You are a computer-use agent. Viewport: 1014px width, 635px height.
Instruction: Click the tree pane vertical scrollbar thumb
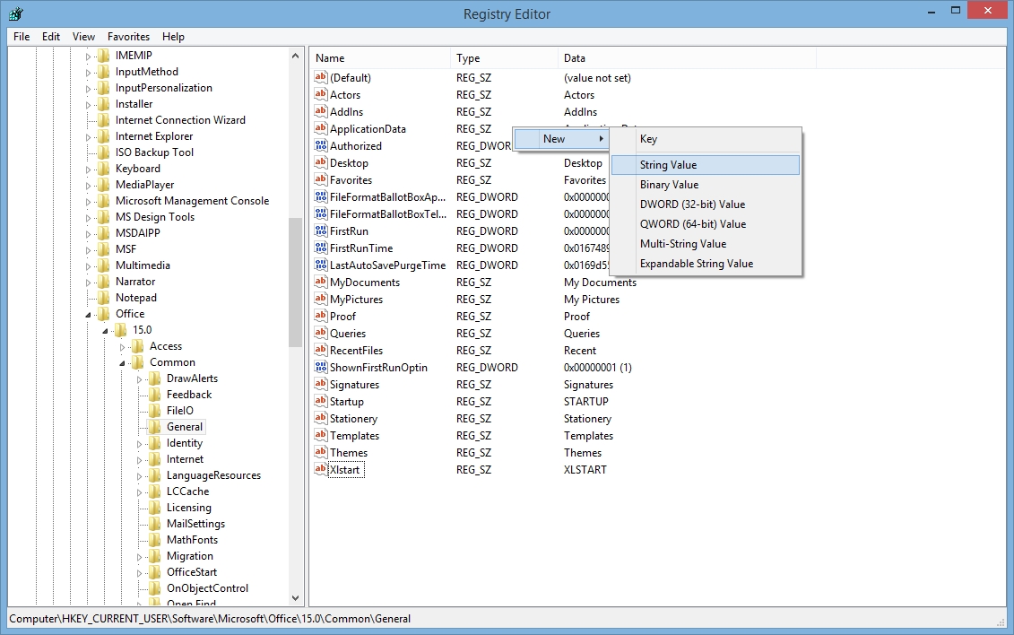(296, 283)
